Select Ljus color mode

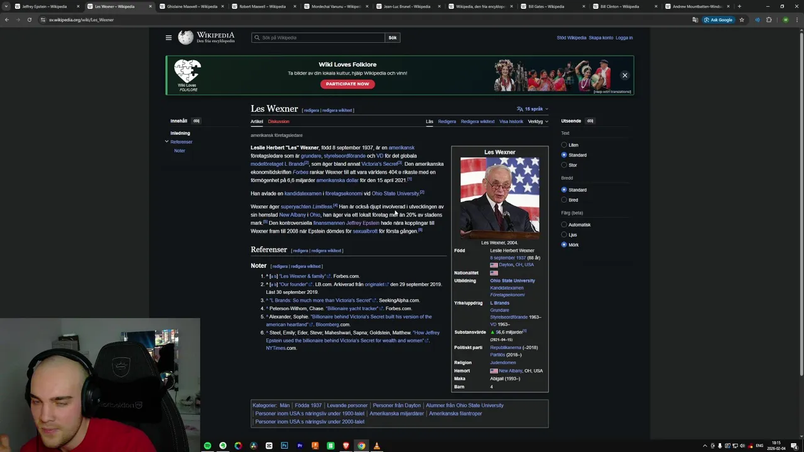coord(564,235)
